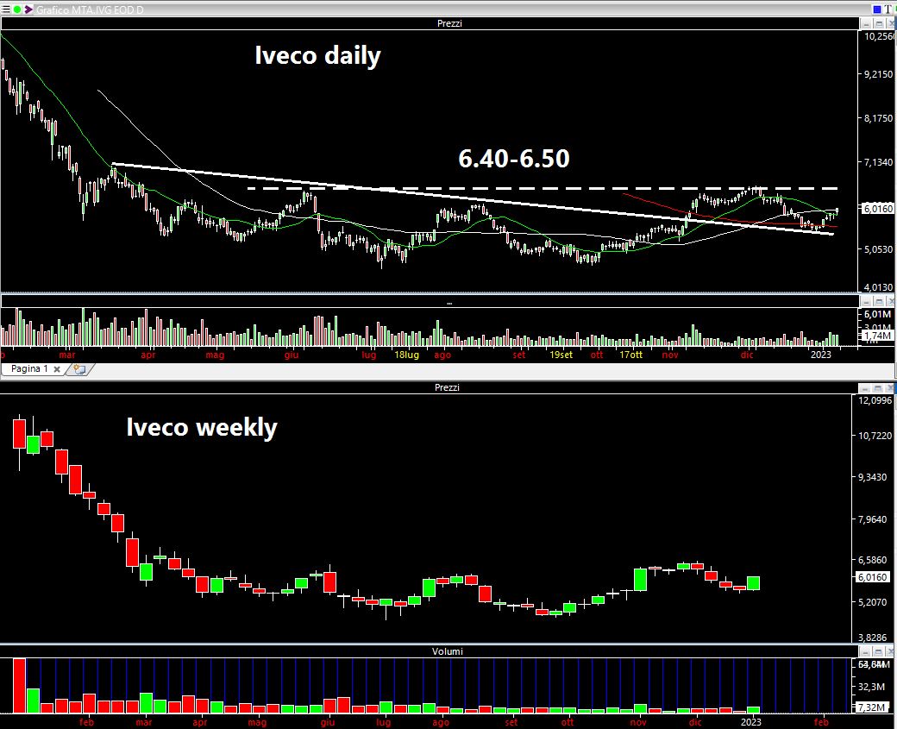The image size is (897, 729).
Task: Click the 17ott date marker on daily axis
Action: [630, 355]
